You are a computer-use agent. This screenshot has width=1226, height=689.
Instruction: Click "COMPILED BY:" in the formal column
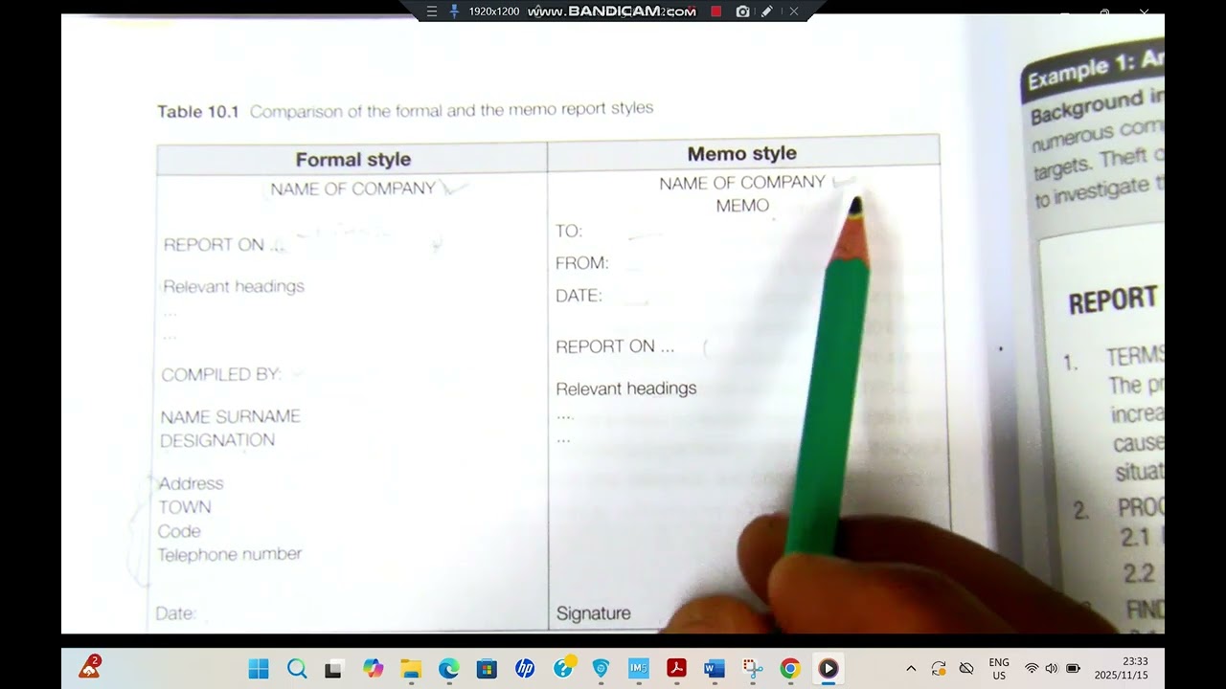coord(221,374)
